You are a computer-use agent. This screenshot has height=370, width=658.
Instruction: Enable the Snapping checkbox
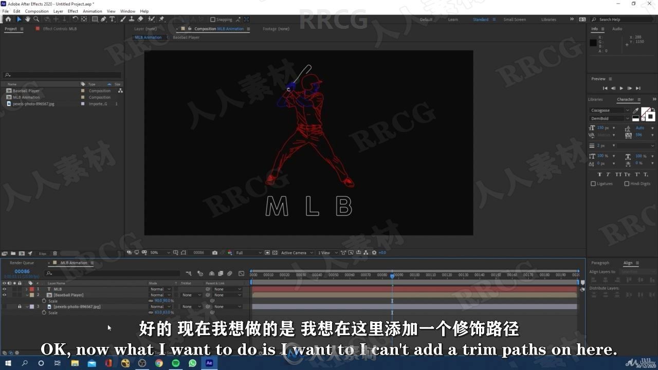[x=213, y=20]
